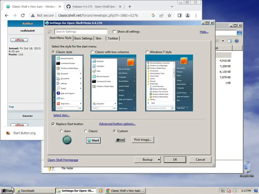Screen dimensions: 259x194
Task: Click OK in Open-Shell settings
Action: coord(175,160)
